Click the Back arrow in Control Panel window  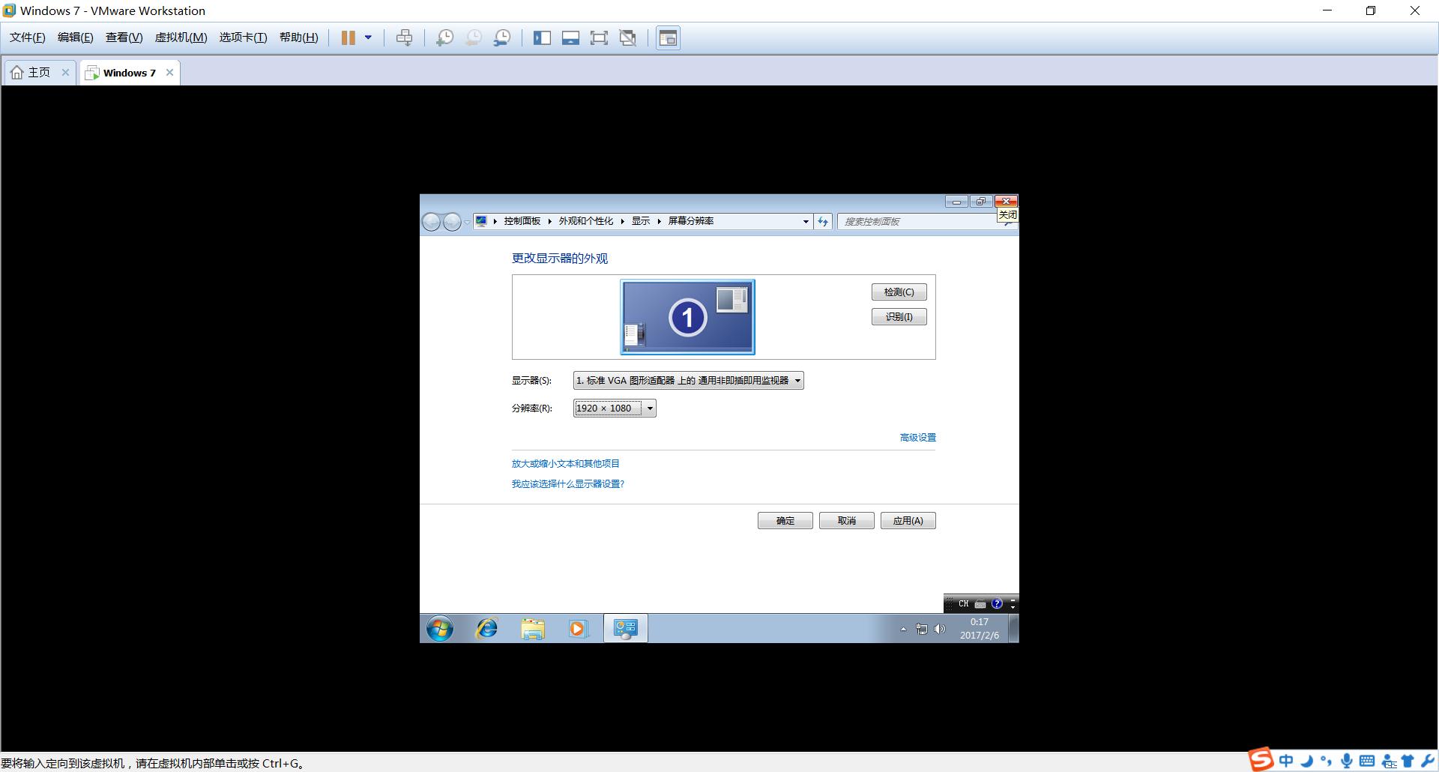tap(431, 221)
